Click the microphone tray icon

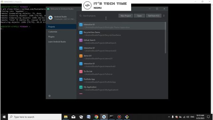pos(173,117)
